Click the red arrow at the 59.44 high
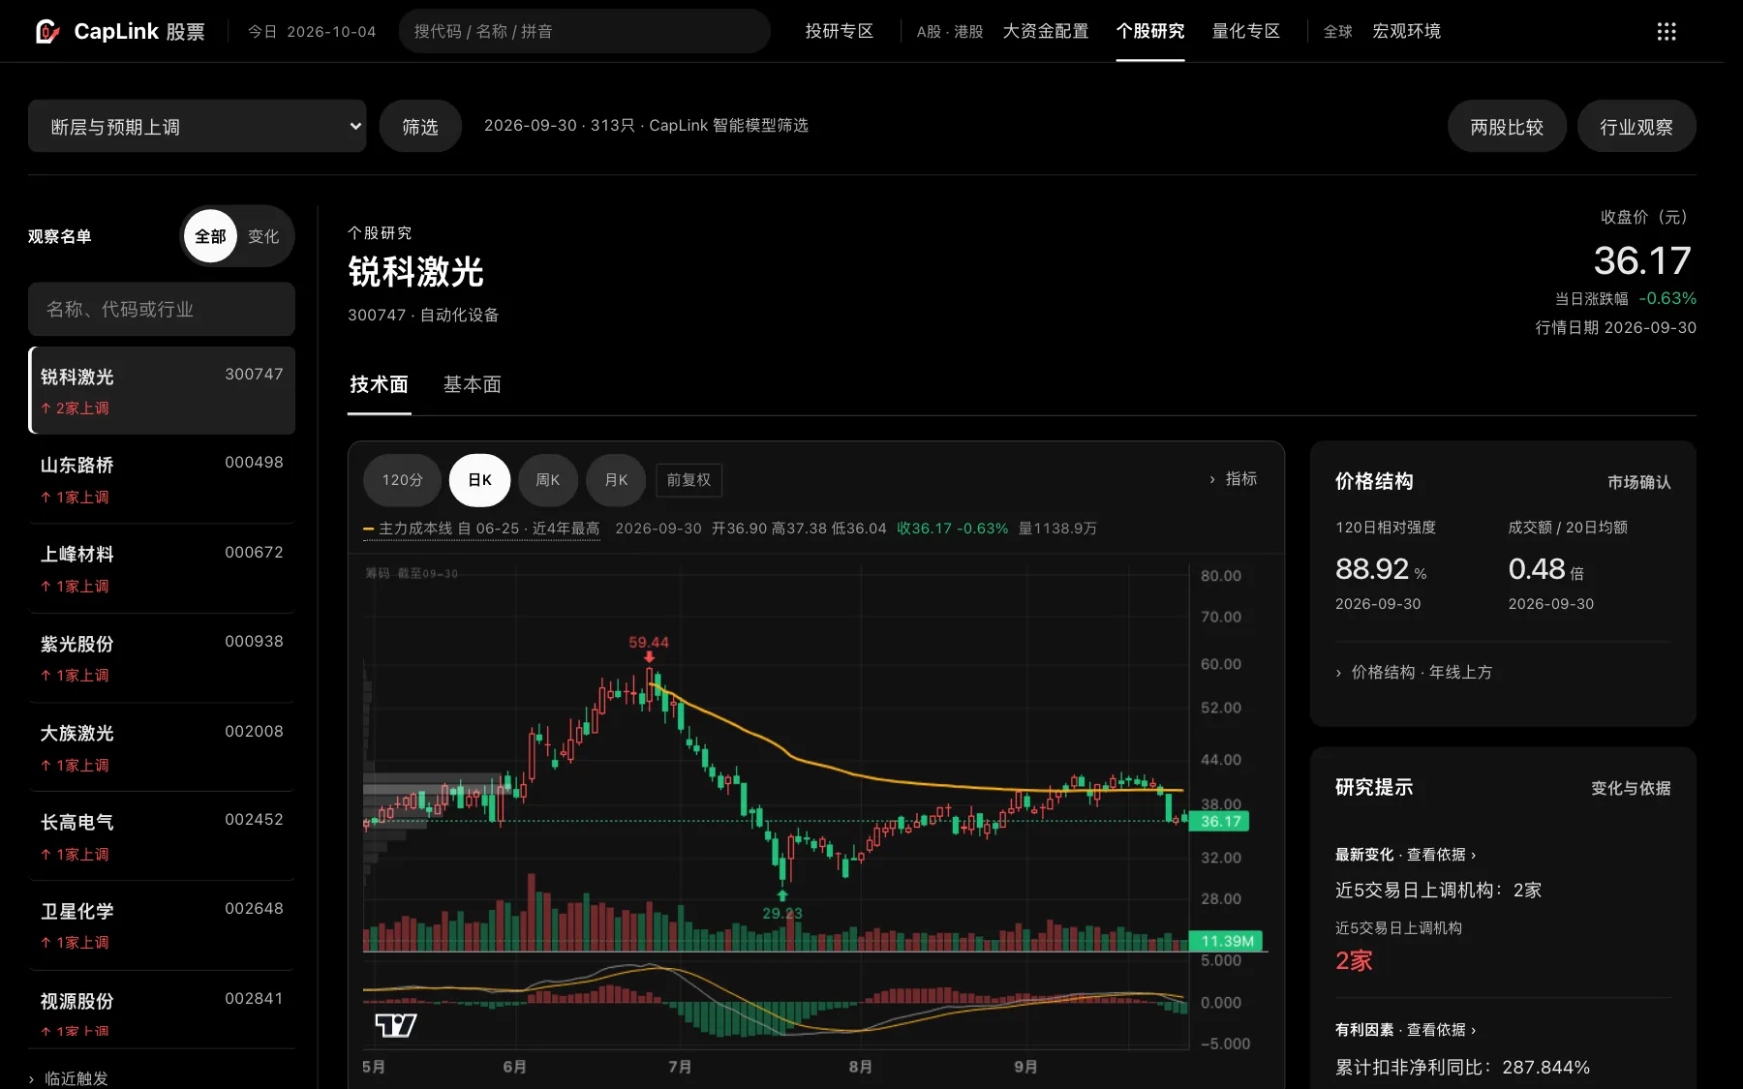 (x=649, y=657)
